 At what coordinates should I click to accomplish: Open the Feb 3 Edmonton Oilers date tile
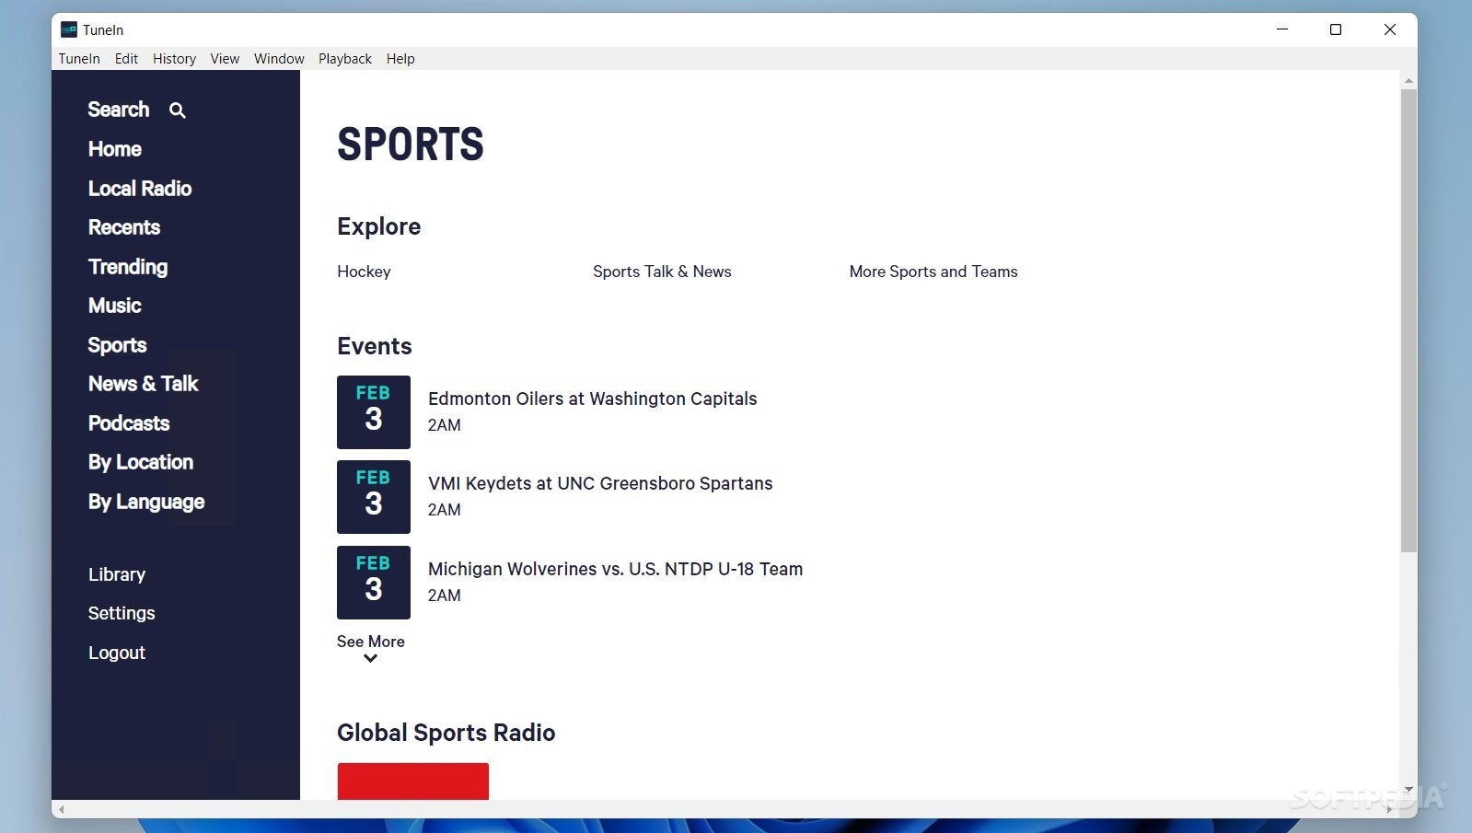[x=374, y=412]
